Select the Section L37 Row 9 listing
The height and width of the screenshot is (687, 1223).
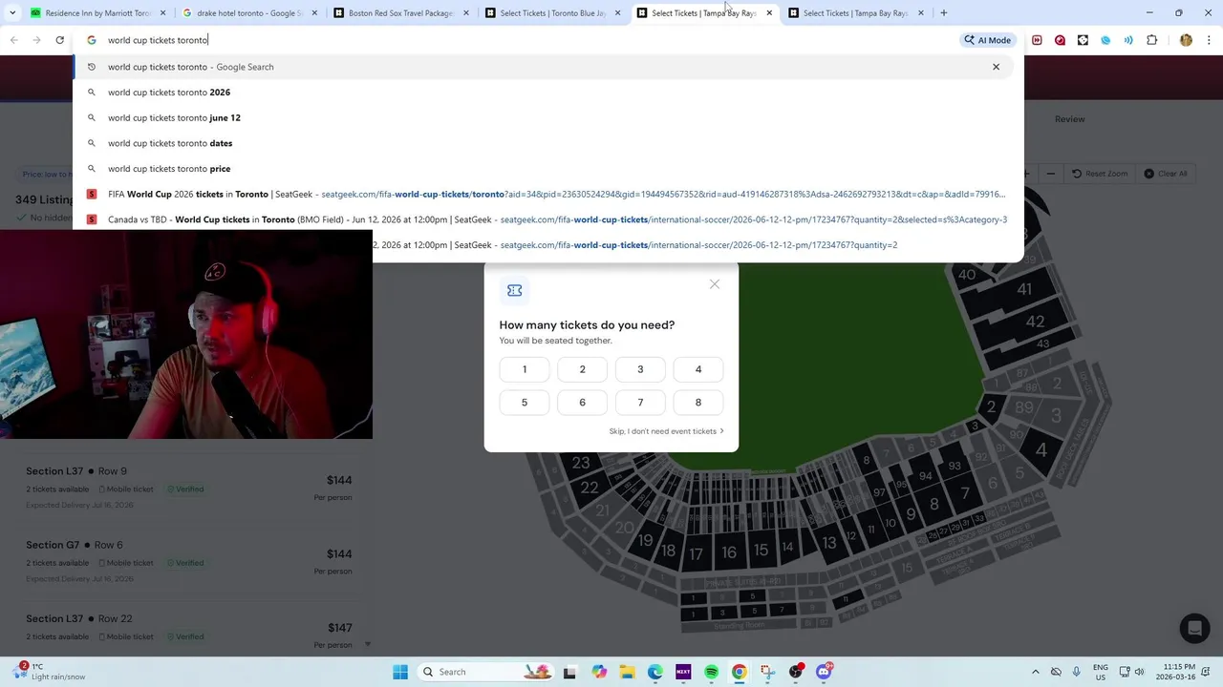[189, 488]
